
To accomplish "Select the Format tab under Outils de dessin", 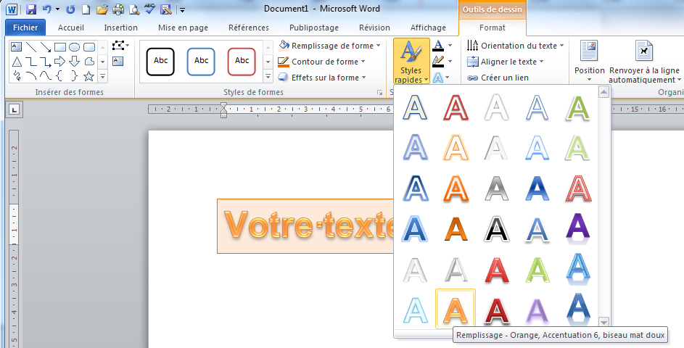I will coord(493,28).
